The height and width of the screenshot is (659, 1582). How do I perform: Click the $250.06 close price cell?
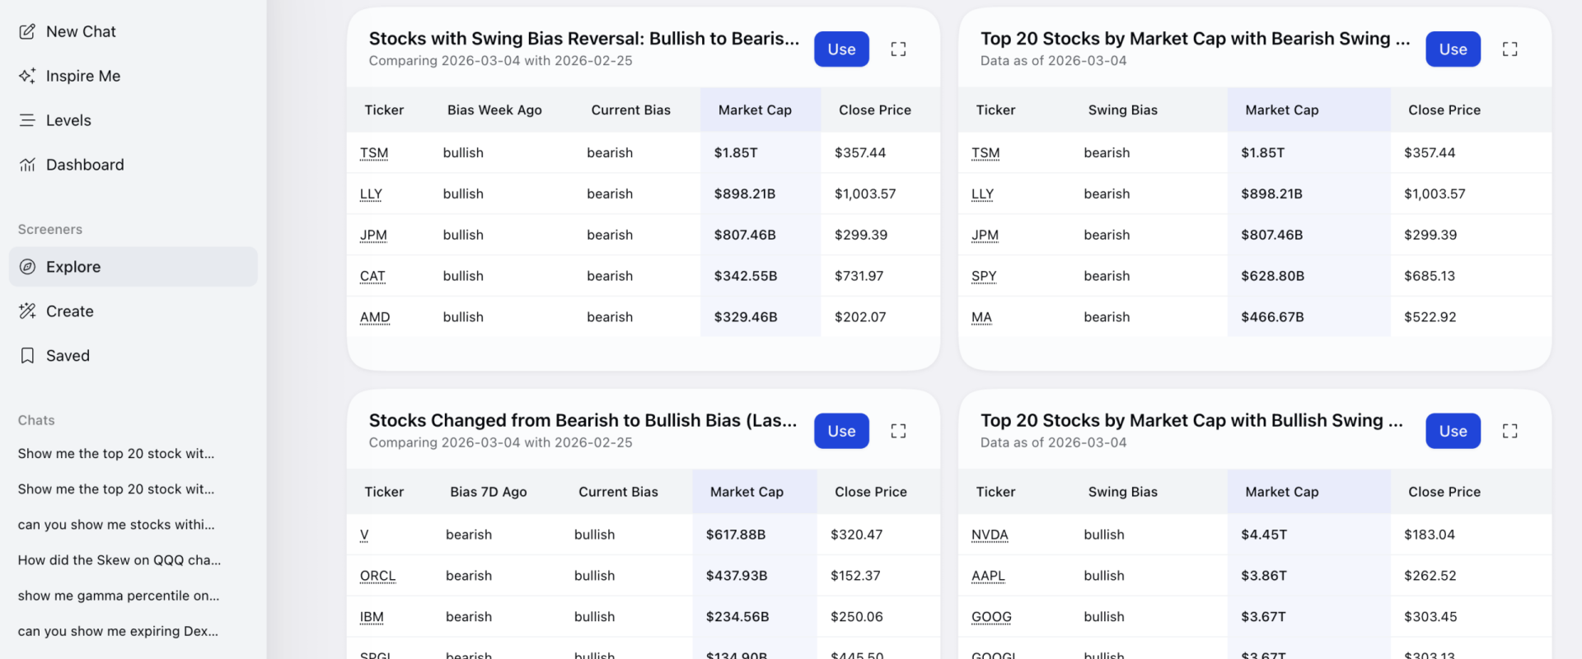[878, 617]
